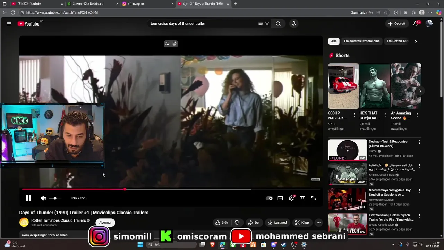The image size is (444, 250).
Task: Open more actions ellipsis under video
Action: (318, 223)
